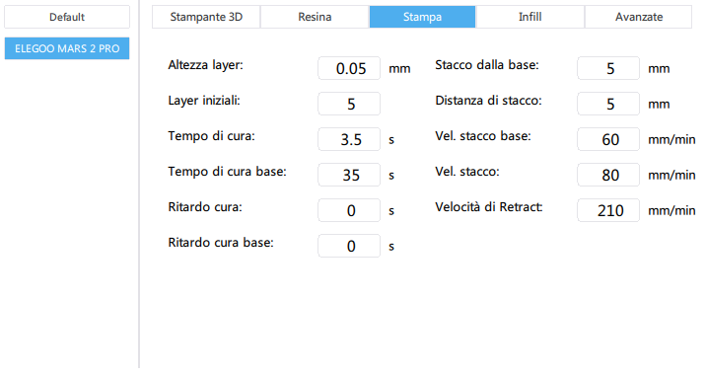The height and width of the screenshot is (375, 706).
Task: Select the Ritardo cura base field
Action: tap(349, 246)
